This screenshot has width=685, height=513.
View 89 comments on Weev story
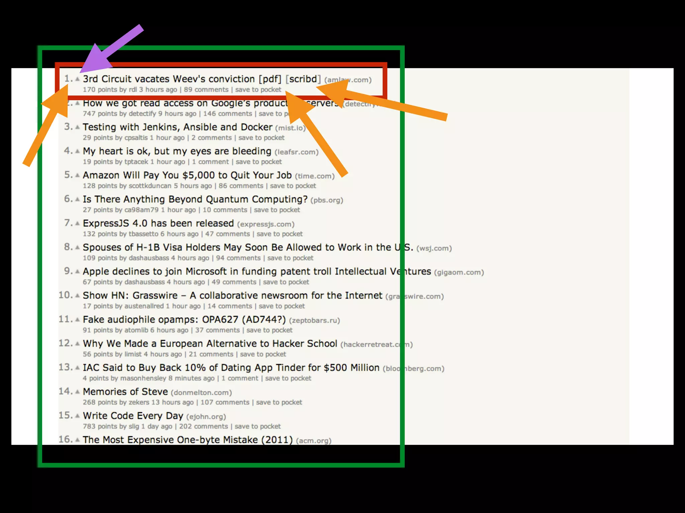tap(206, 90)
